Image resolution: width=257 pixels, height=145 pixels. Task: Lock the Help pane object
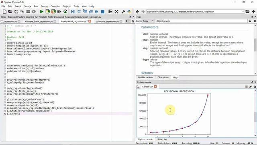tap(250, 21)
